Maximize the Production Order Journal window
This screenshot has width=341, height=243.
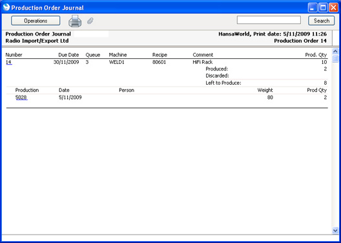tap(323, 8)
